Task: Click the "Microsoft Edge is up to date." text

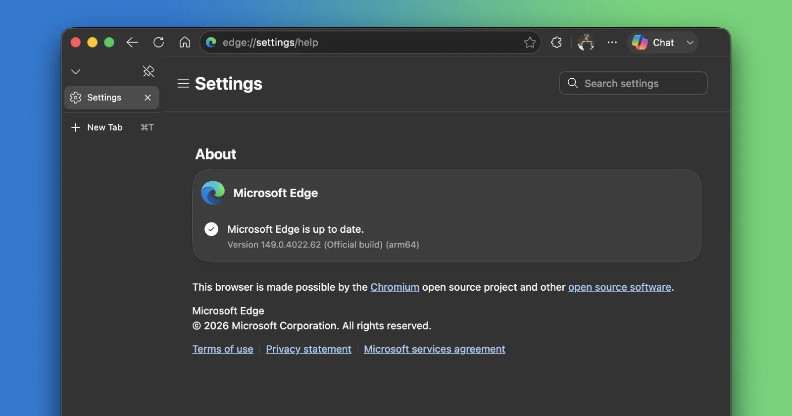Action: point(296,229)
